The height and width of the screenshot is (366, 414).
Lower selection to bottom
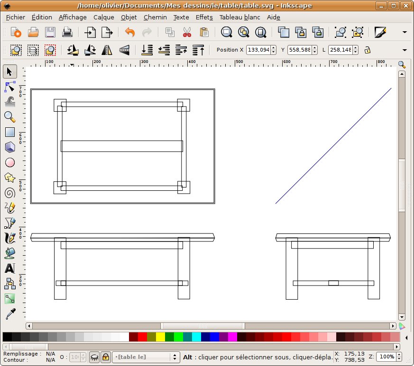click(x=147, y=50)
